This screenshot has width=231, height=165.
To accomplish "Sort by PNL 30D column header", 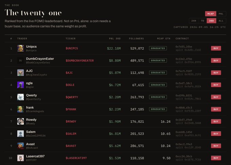I will pos(115,38).
